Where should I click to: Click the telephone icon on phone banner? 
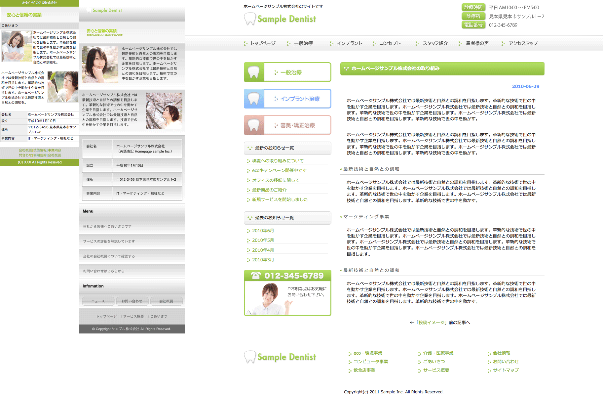click(256, 276)
